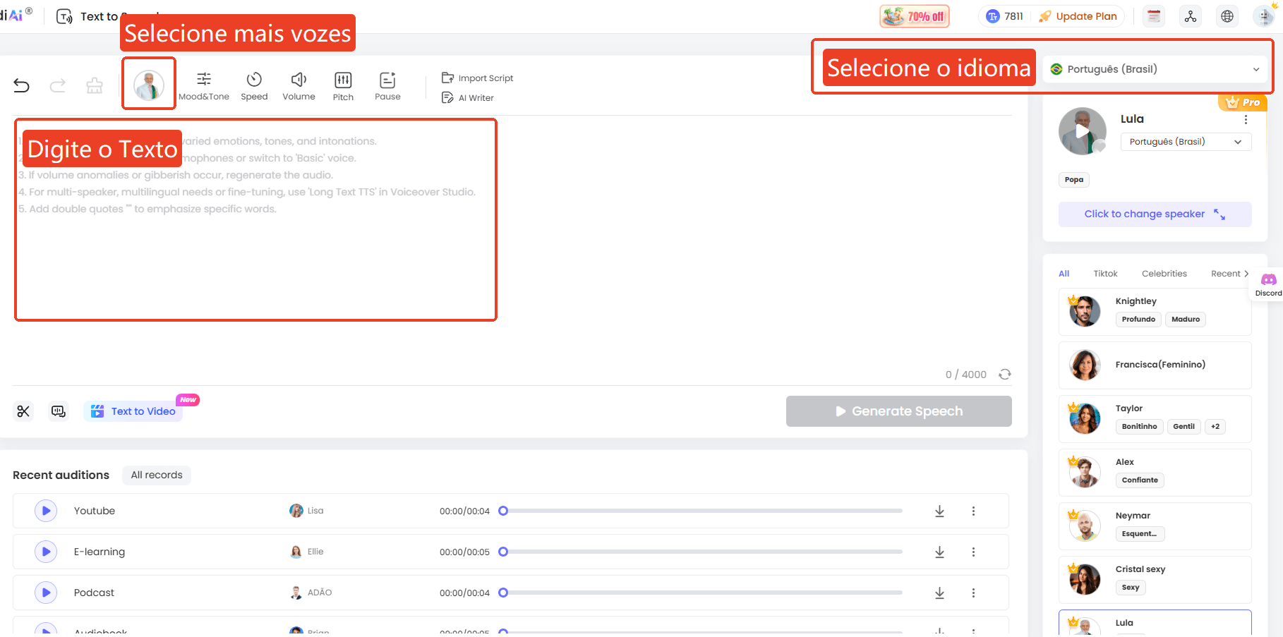Choose the Neymar voice
This screenshot has width=1283, height=637.
click(1155, 526)
